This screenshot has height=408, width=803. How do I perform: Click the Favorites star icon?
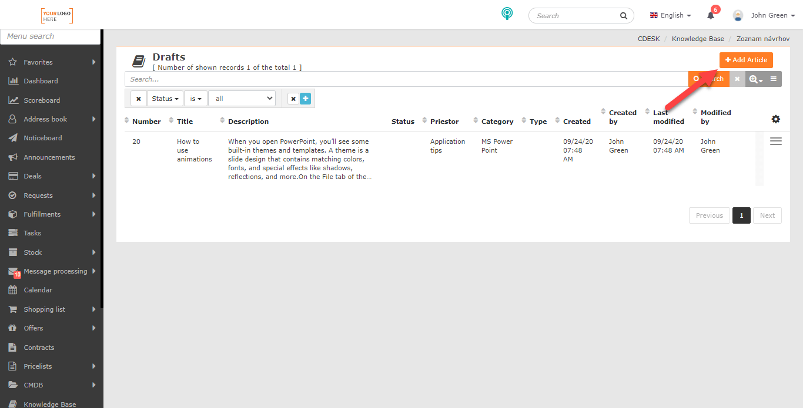(x=12, y=62)
